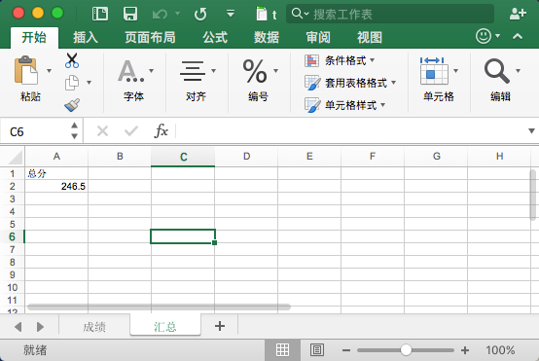Open the 字体 font group icon
This screenshot has height=361, width=539.
(x=131, y=71)
